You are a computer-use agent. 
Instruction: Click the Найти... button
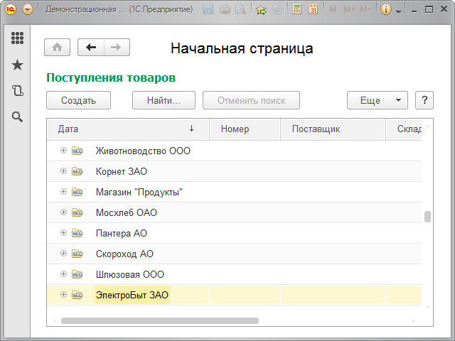pyautogui.click(x=164, y=101)
